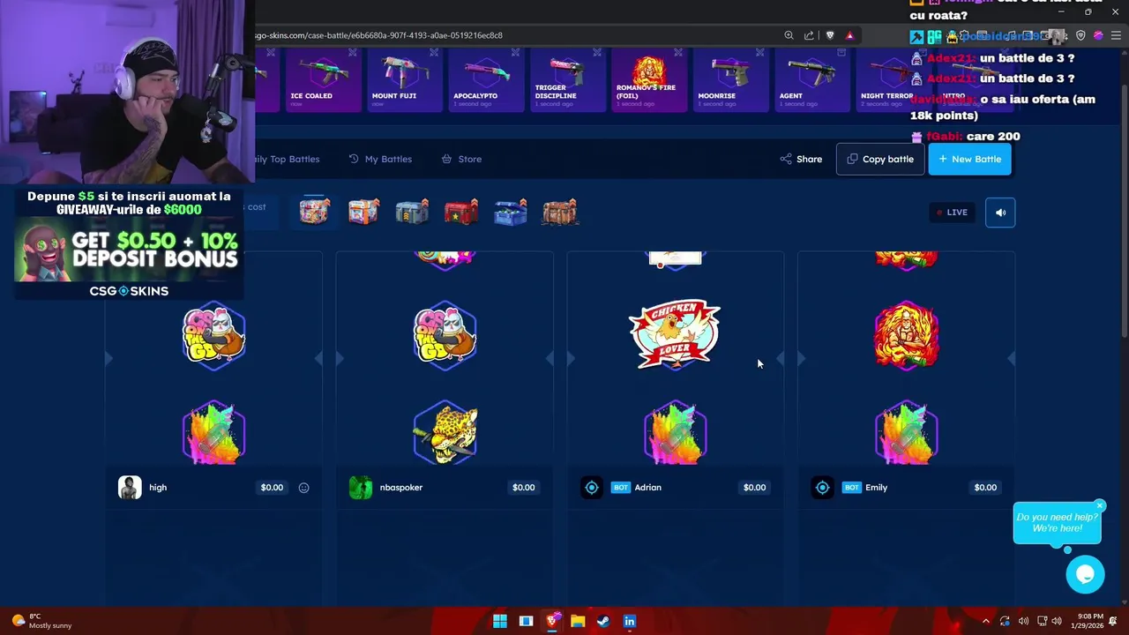Screen dimensions: 1129x635
Task: Open the Store tab
Action: click(x=461, y=159)
